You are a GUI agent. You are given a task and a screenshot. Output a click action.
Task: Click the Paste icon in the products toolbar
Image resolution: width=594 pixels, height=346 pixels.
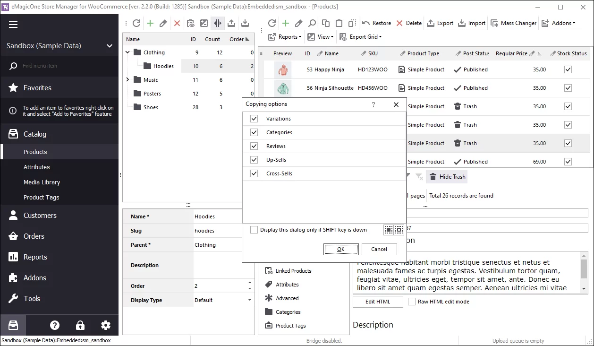(x=339, y=23)
